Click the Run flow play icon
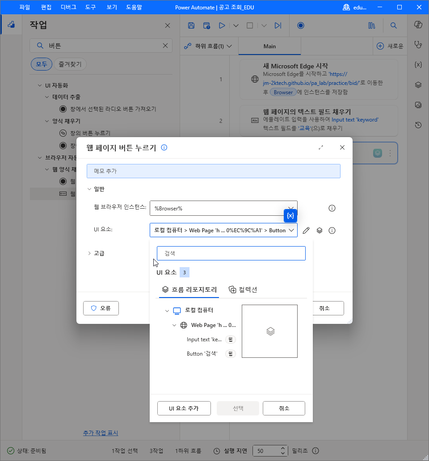Screen dimensions: 429x461 click(x=222, y=25)
